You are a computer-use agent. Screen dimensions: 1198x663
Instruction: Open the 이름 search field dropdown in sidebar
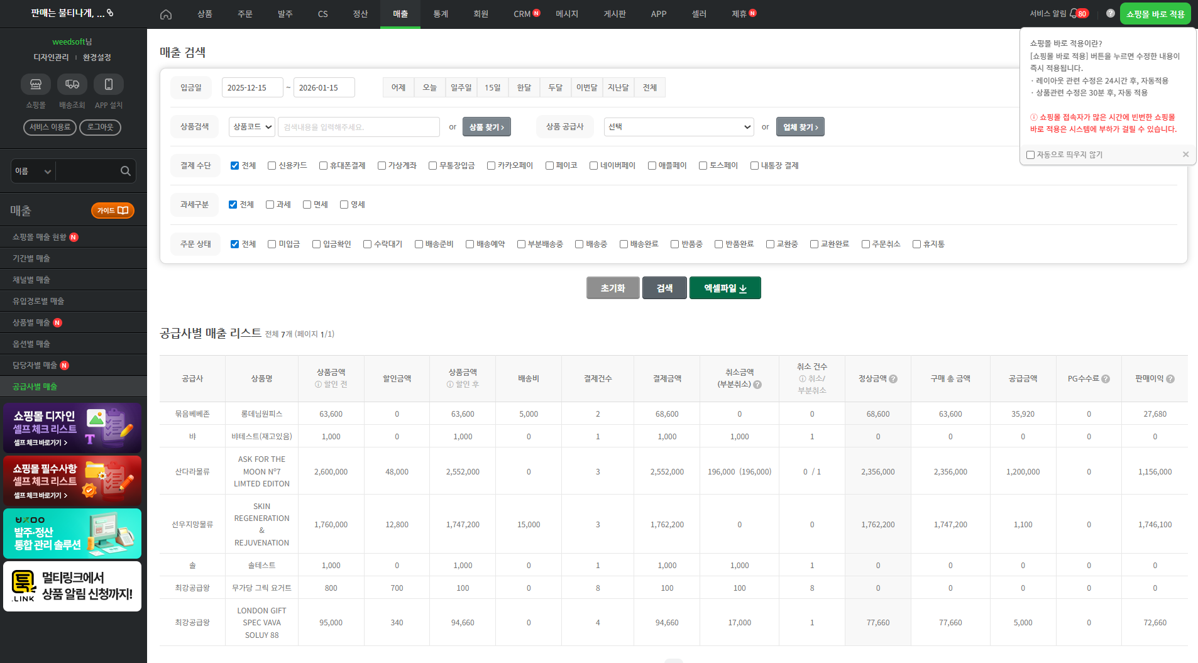click(33, 171)
